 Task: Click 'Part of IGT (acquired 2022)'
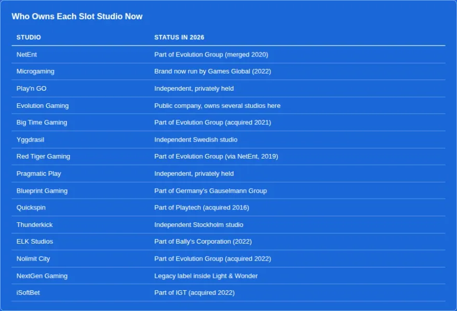point(194,293)
